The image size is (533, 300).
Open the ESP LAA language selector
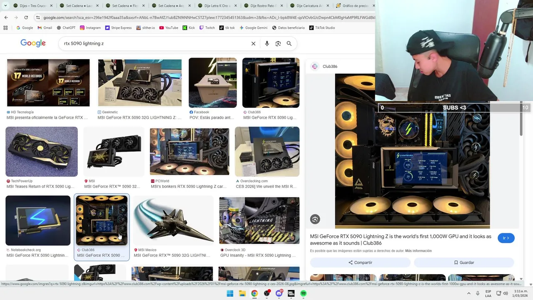[x=488, y=293]
